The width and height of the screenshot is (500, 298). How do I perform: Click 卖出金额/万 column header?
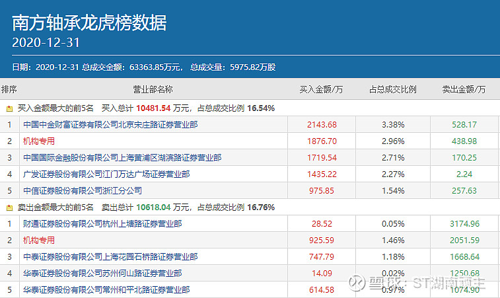(x=464, y=89)
